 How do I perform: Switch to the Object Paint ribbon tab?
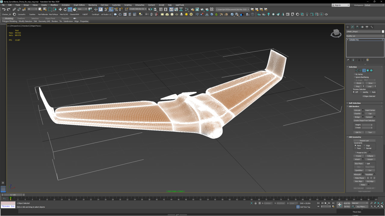point(50,18)
